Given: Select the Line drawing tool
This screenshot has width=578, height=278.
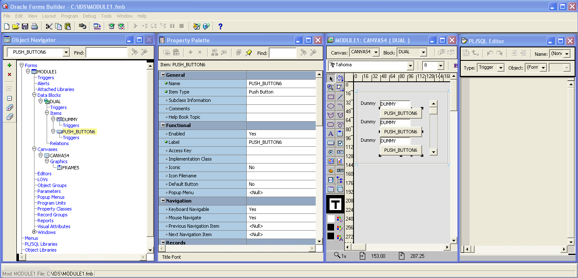Looking at the screenshot, I should 340,97.
